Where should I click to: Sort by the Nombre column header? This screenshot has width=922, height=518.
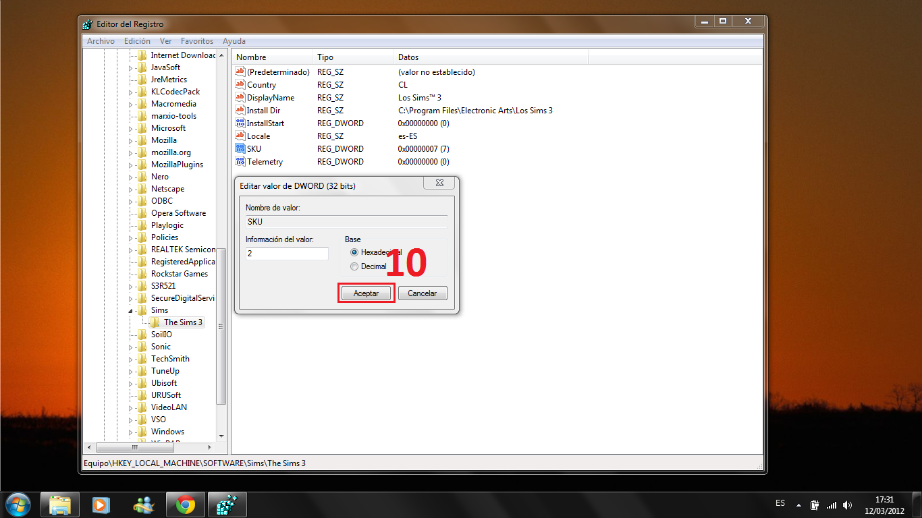click(272, 57)
